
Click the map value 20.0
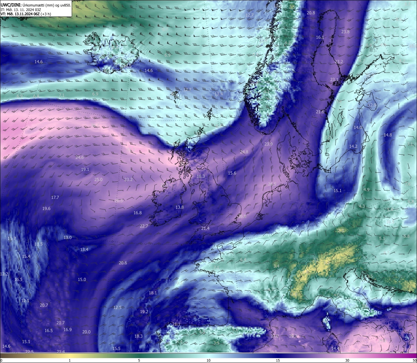click(86, 332)
